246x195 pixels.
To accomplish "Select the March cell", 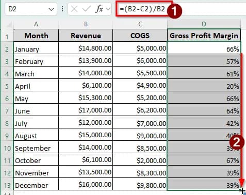I will point(36,73).
